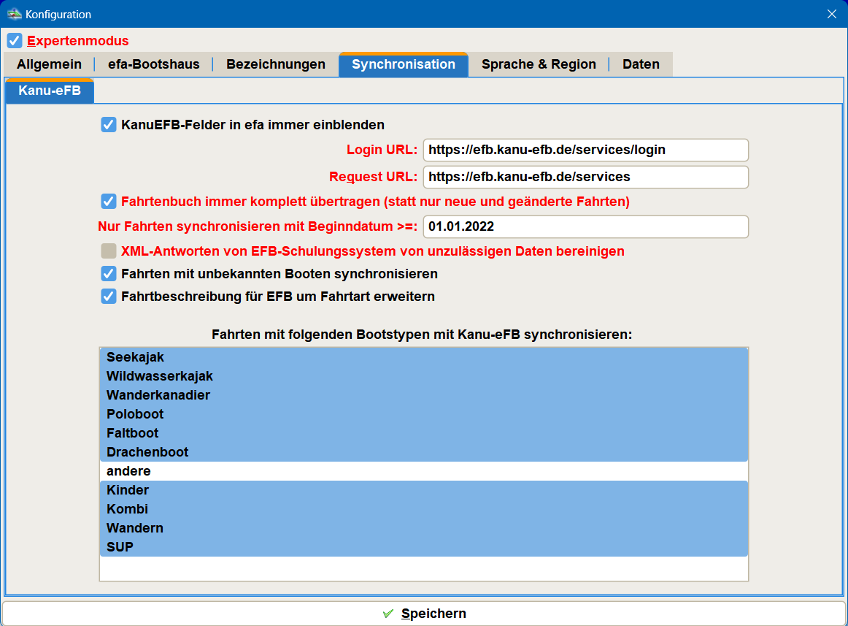Select 'andere' in the boat type list
This screenshot has width=848, height=626.
423,471
